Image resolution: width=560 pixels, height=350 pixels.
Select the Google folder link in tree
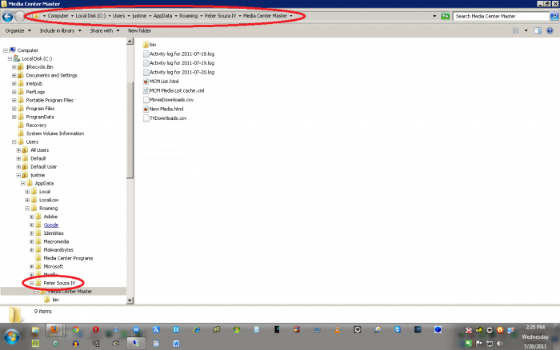(51, 225)
